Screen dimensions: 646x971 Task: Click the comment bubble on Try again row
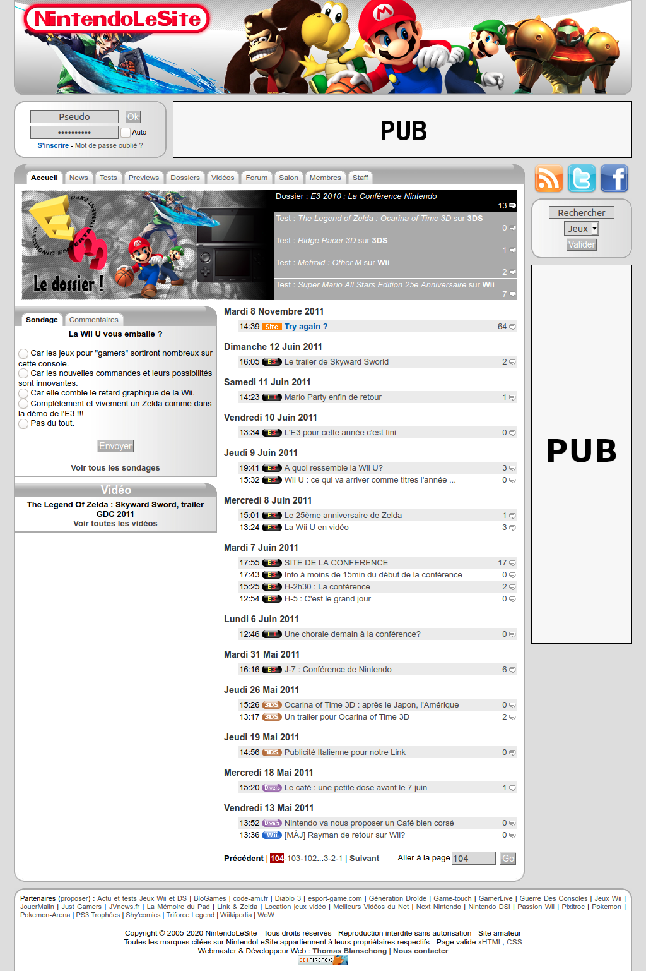[512, 327]
